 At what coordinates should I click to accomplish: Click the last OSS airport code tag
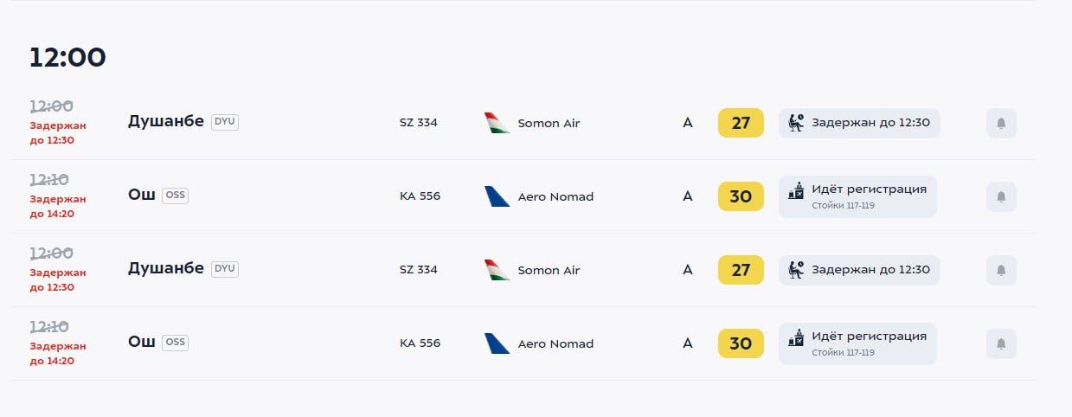coord(175,343)
